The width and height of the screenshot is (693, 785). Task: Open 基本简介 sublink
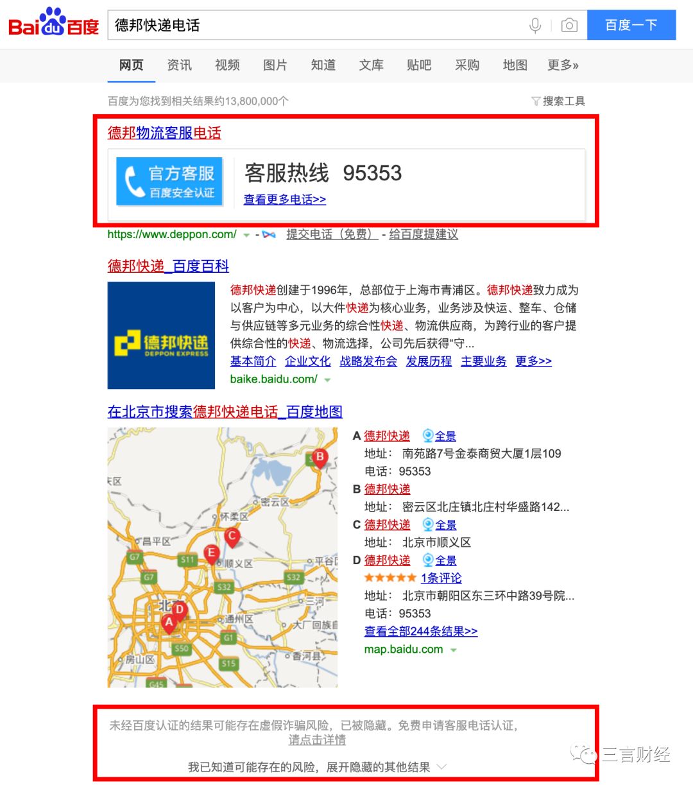pyautogui.click(x=253, y=361)
